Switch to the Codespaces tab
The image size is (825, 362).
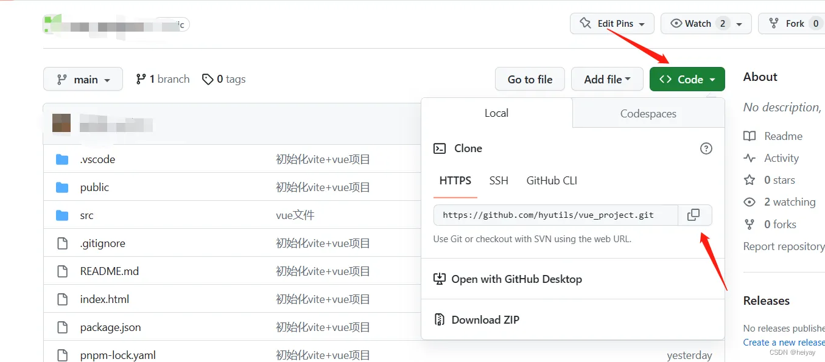648,114
